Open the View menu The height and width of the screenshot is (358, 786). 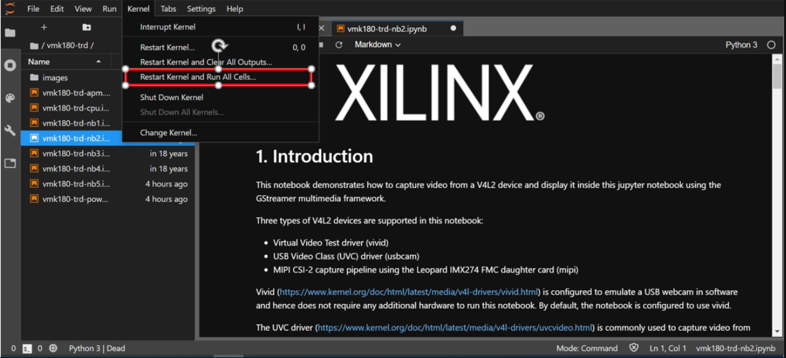tap(83, 9)
